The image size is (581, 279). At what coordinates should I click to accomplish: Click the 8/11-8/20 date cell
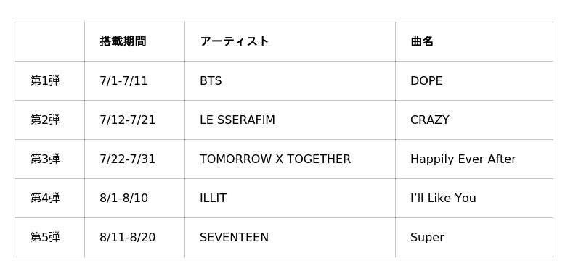[128, 237]
